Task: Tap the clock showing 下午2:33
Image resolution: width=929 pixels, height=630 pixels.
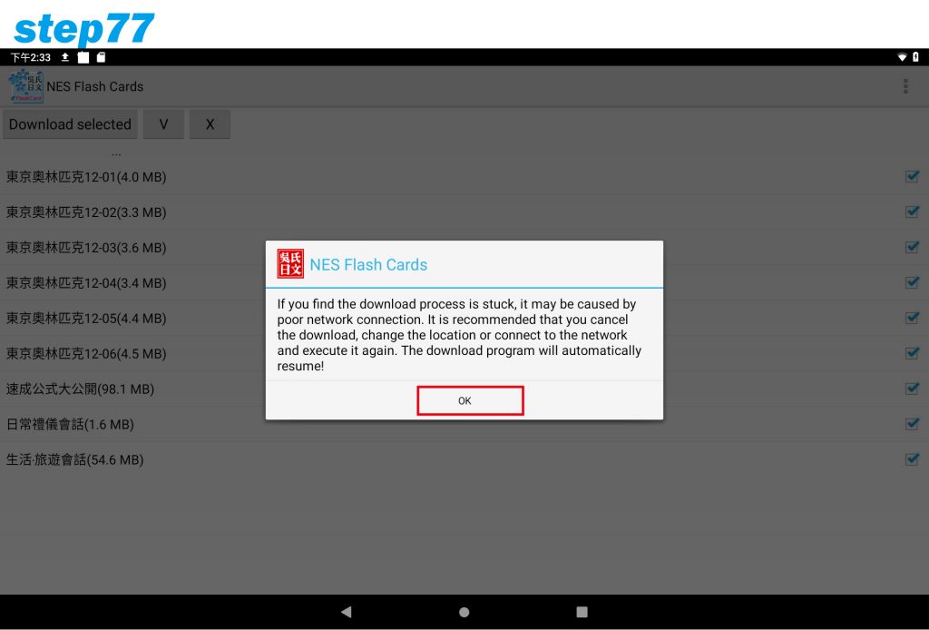Action: pyautogui.click(x=31, y=57)
